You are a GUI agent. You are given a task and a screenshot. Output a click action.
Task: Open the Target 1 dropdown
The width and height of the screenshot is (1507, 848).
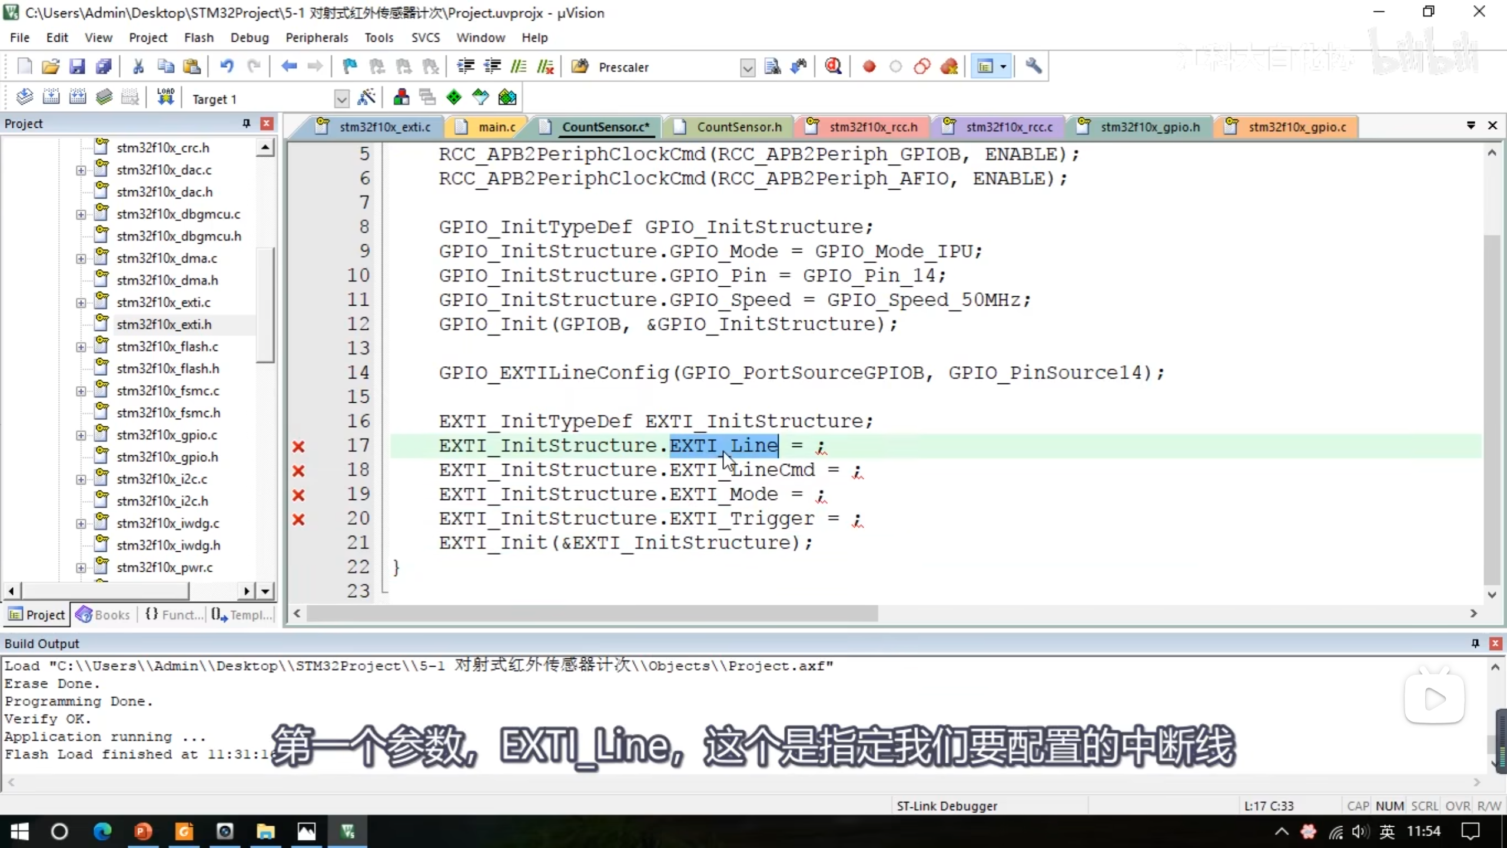coord(341,98)
